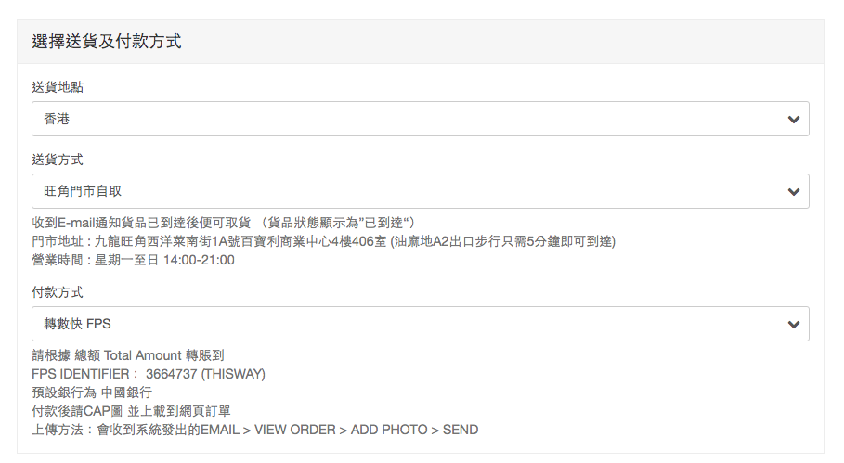Click the E-mail pickup notification text line

223,223
